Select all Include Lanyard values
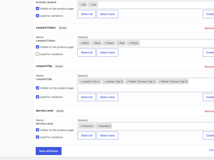The image size is (214, 160). (x=86, y=14)
